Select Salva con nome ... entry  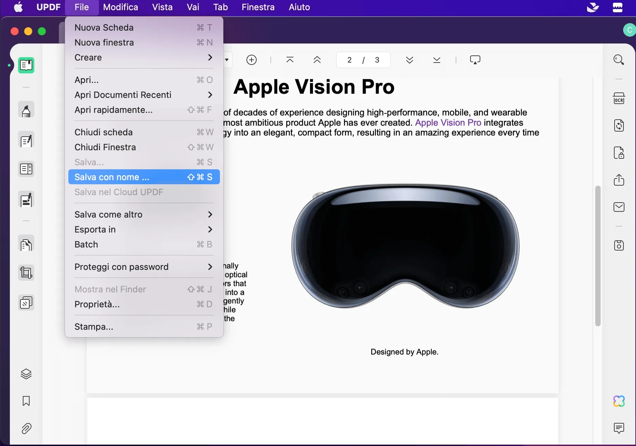coord(144,177)
